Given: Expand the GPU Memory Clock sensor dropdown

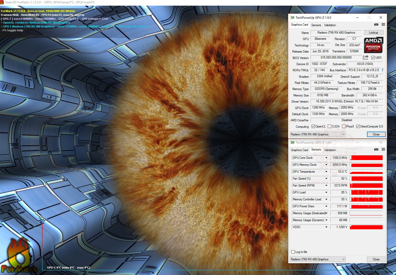Looking at the screenshot, I should pyautogui.click(x=326, y=165).
